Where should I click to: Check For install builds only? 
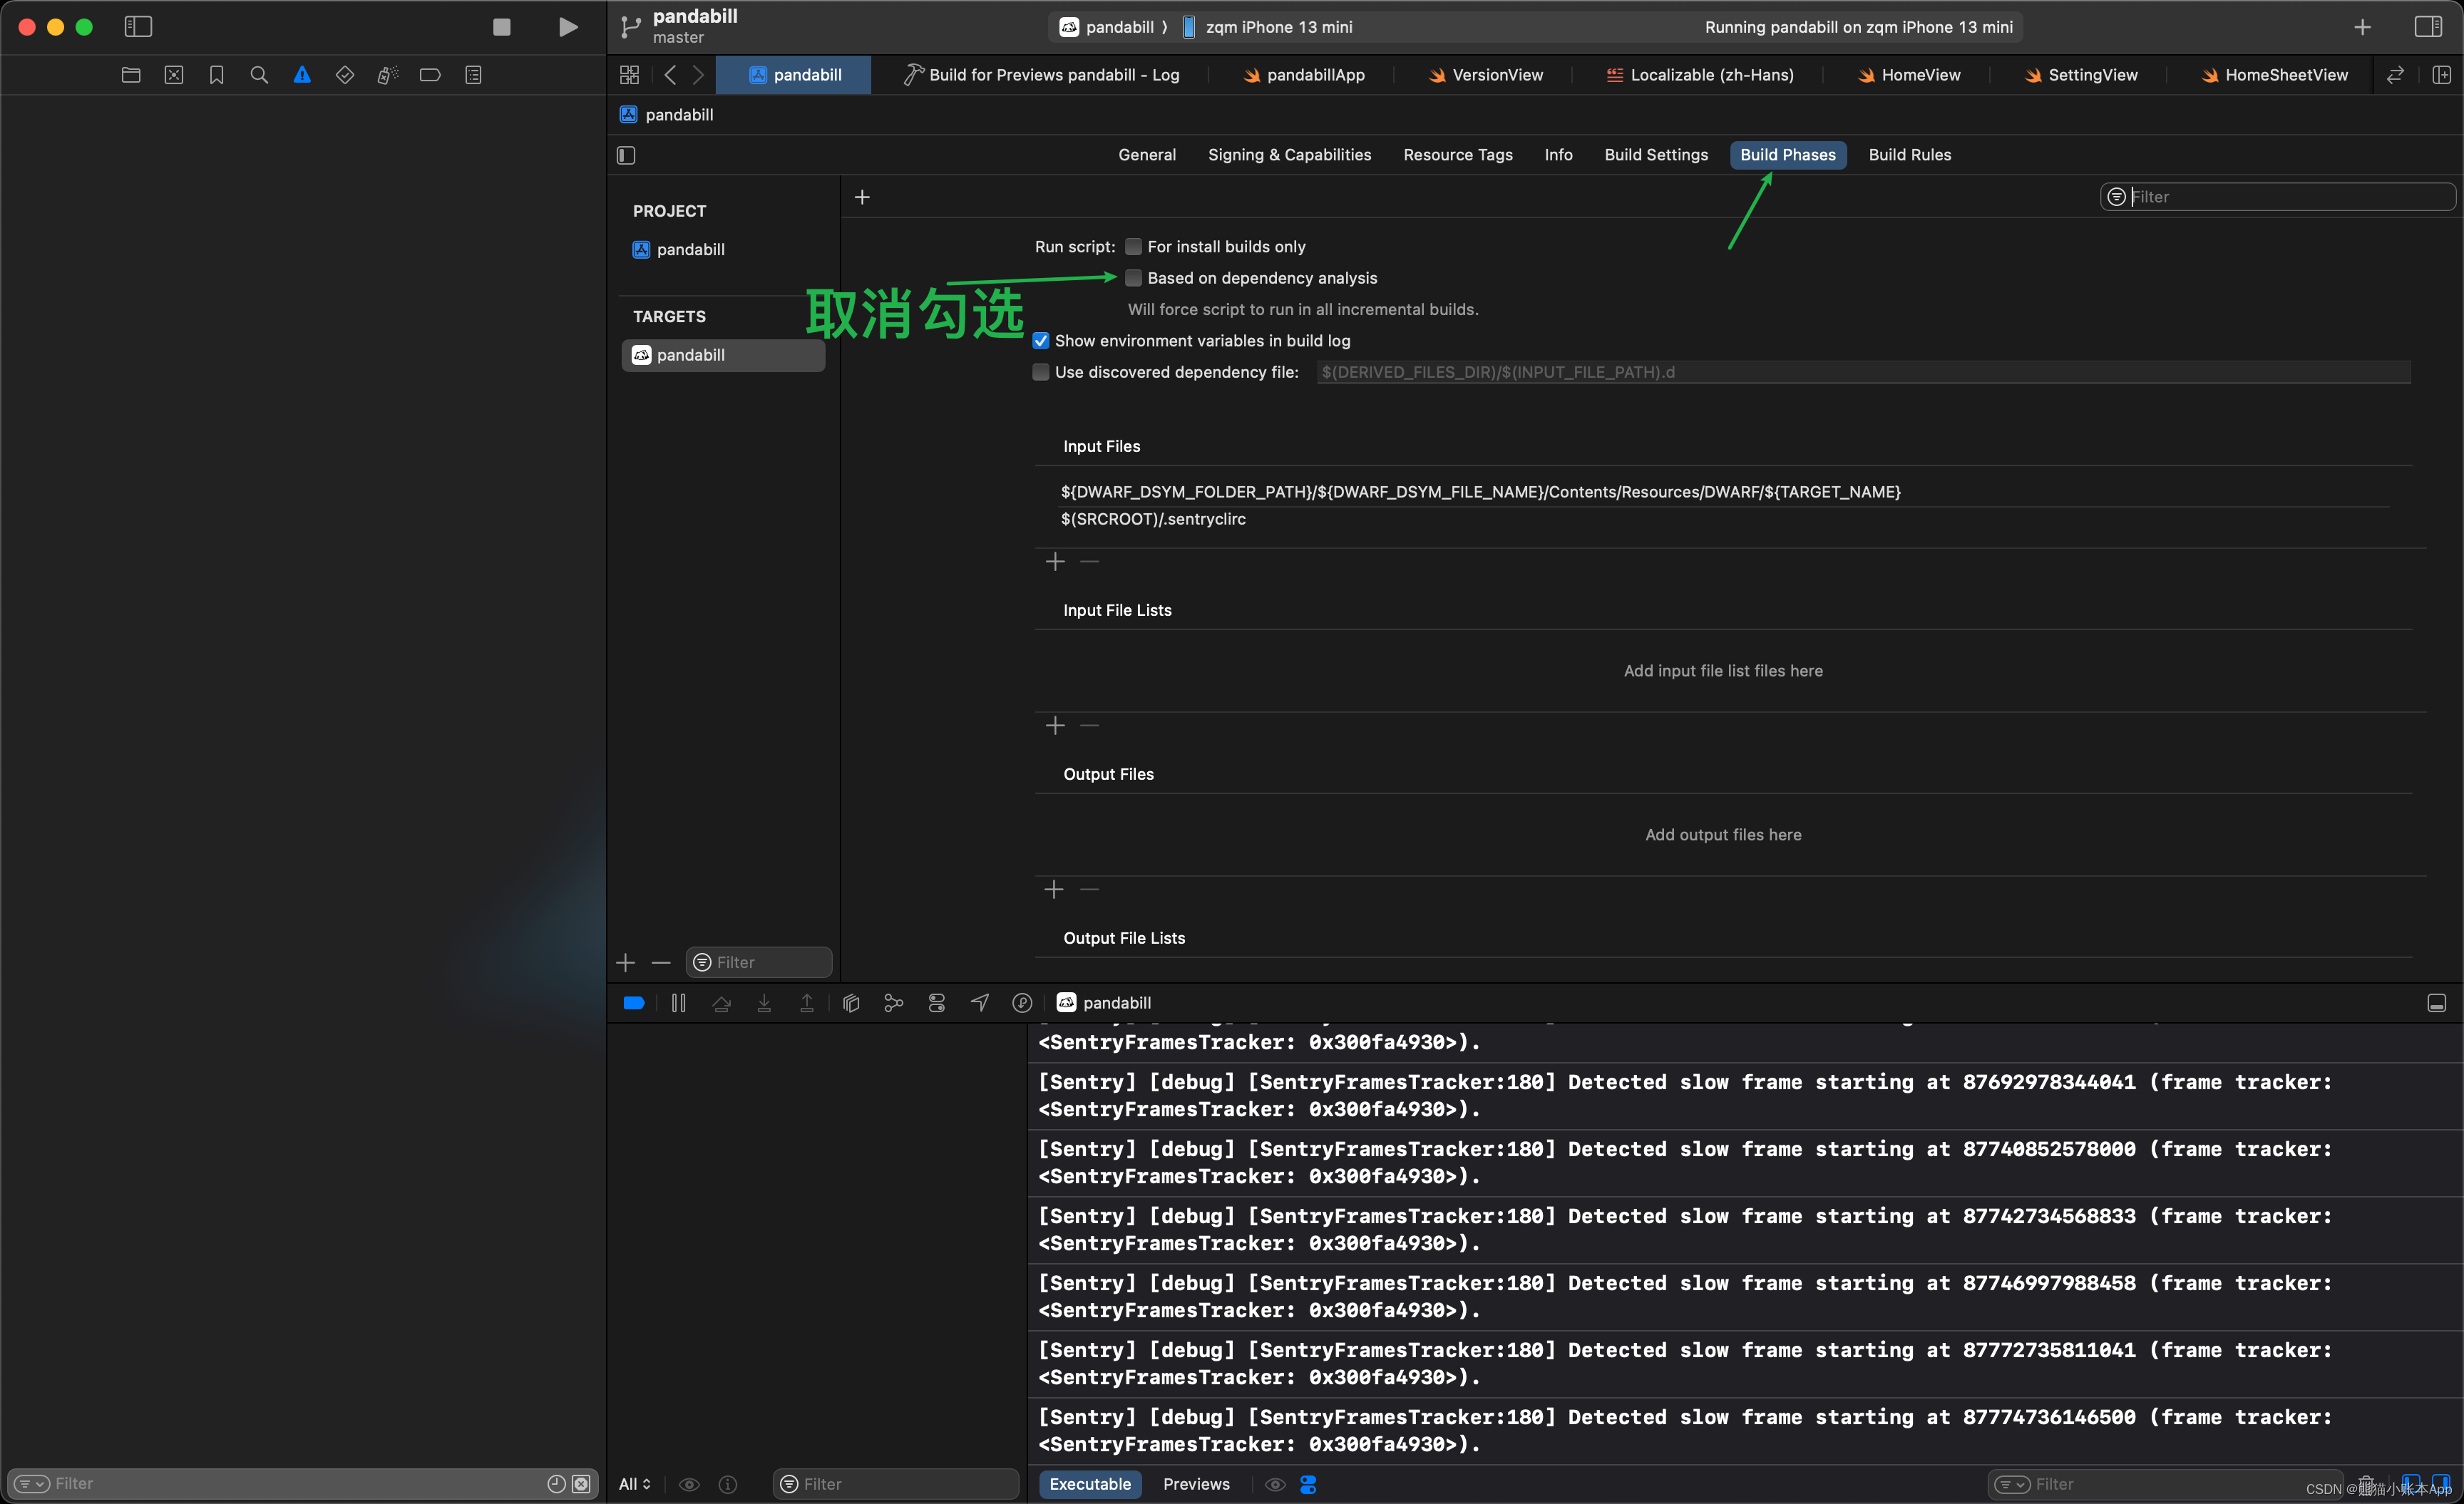pos(1133,247)
